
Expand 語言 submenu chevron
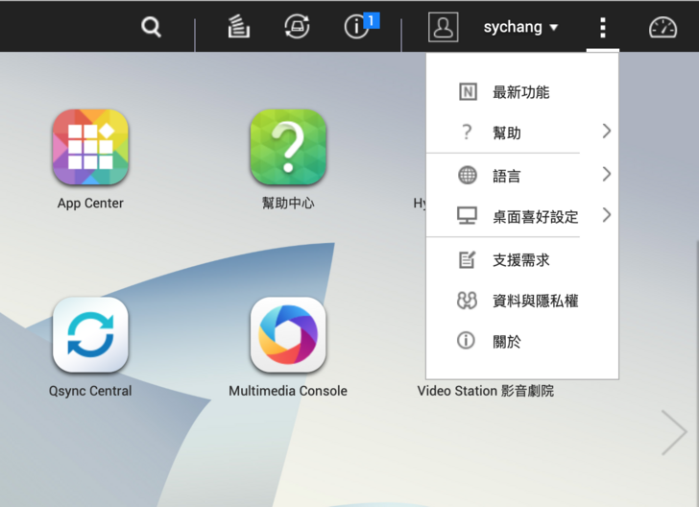(606, 174)
